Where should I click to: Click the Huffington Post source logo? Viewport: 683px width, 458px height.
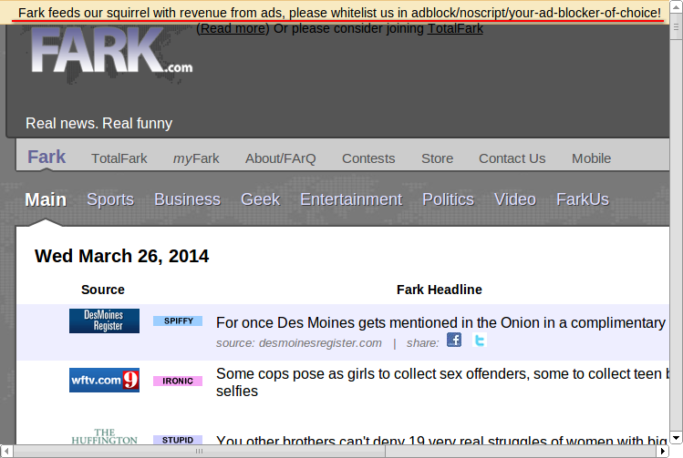[104, 437]
